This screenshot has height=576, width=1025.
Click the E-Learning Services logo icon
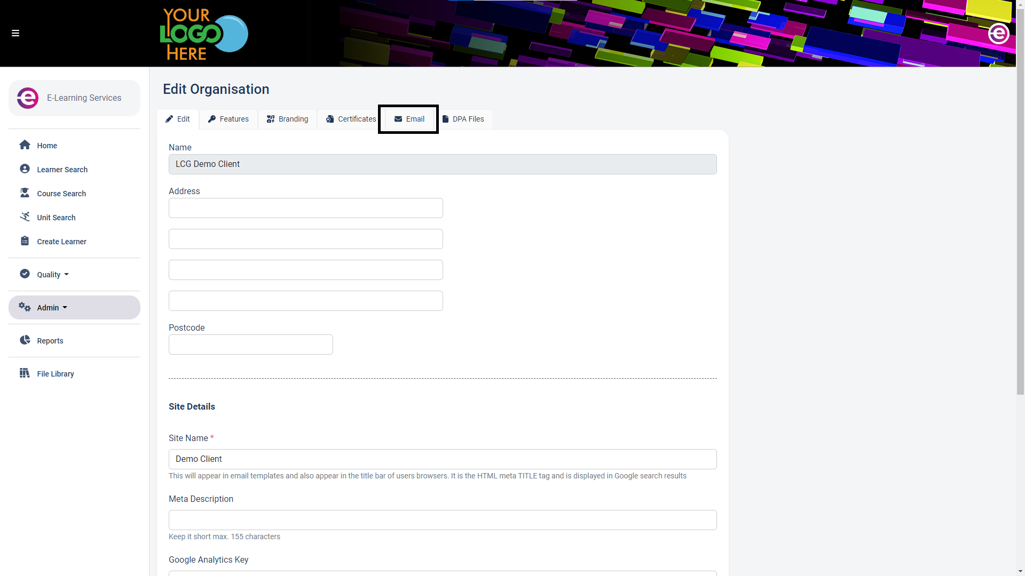(x=28, y=98)
